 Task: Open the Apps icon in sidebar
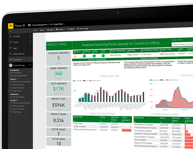10,48
